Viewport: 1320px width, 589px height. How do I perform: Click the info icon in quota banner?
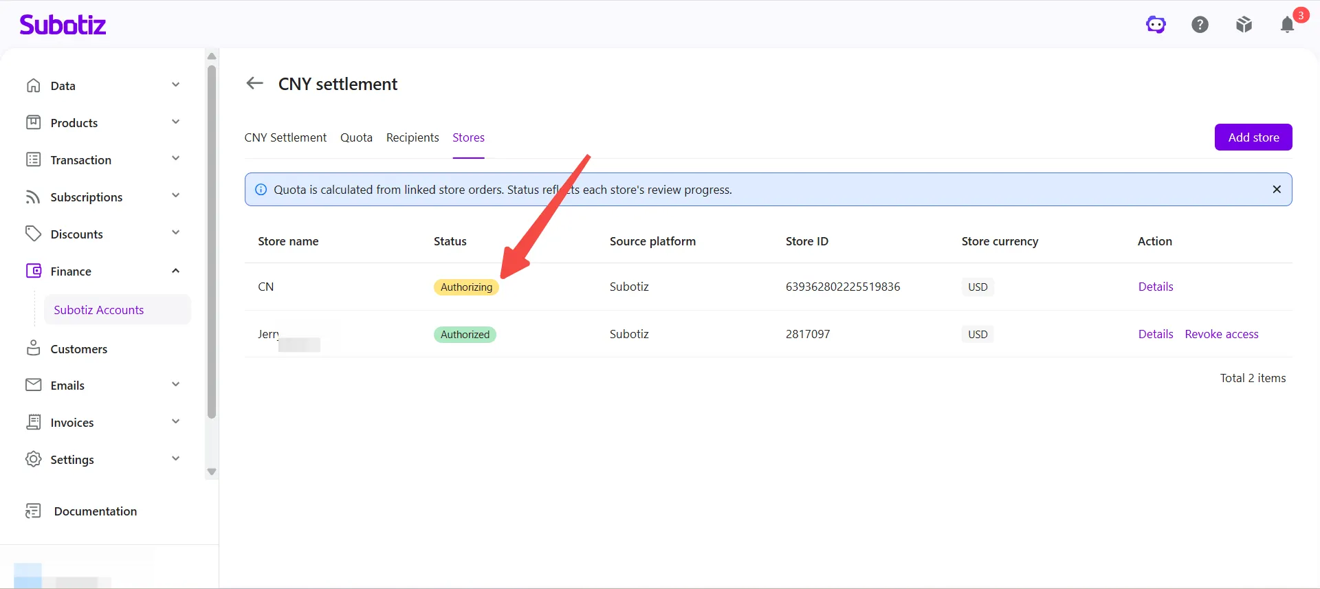pyautogui.click(x=261, y=190)
